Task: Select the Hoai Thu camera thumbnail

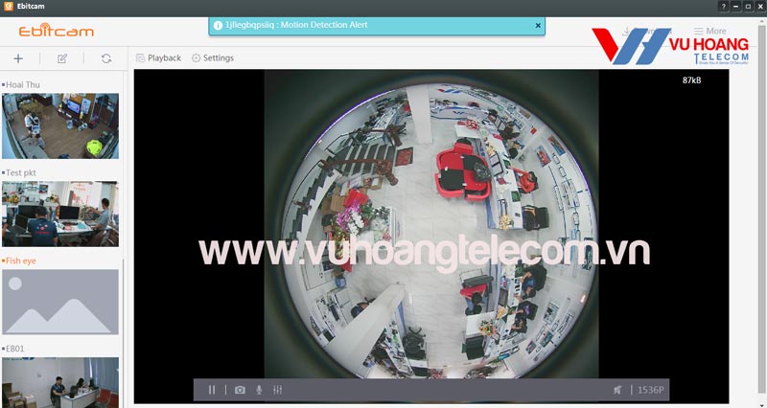Action: coord(60,125)
